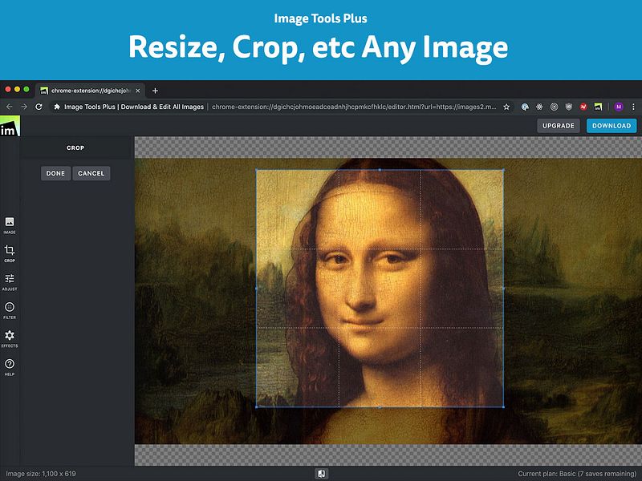Click the blue DOWNLOAD button
This screenshot has width=642, height=481.
click(x=612, y=126)
